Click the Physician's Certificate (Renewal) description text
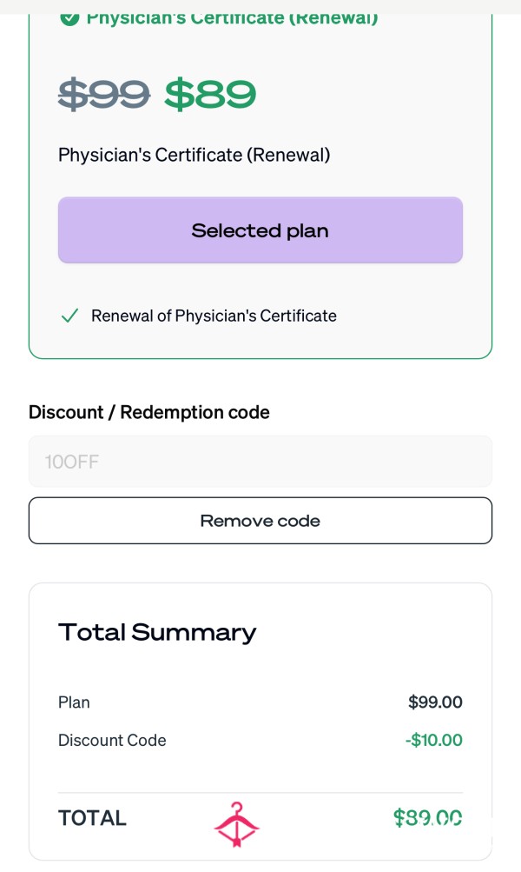Viewport: 521px width, 872px height. [x=194, y=155]
